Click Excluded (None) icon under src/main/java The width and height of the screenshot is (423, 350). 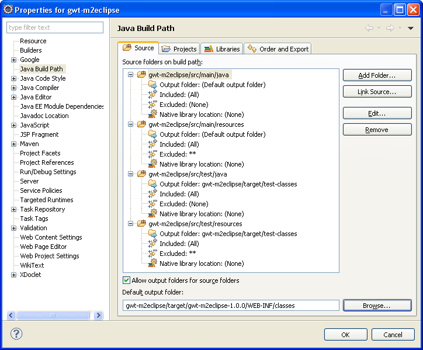(152, 104)
